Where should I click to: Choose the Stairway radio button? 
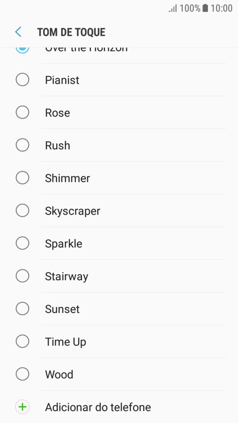tap(22, 276)
